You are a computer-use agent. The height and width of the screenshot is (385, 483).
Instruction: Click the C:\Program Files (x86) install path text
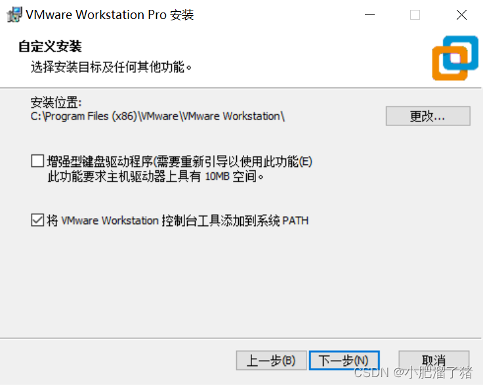pos(157,116)
